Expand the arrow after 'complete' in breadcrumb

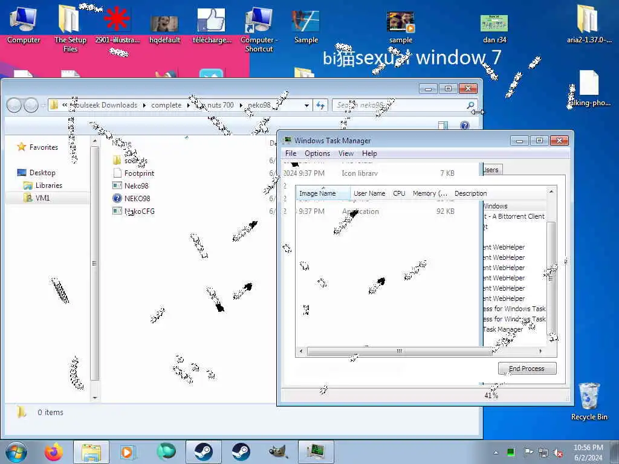click(189, 105)
